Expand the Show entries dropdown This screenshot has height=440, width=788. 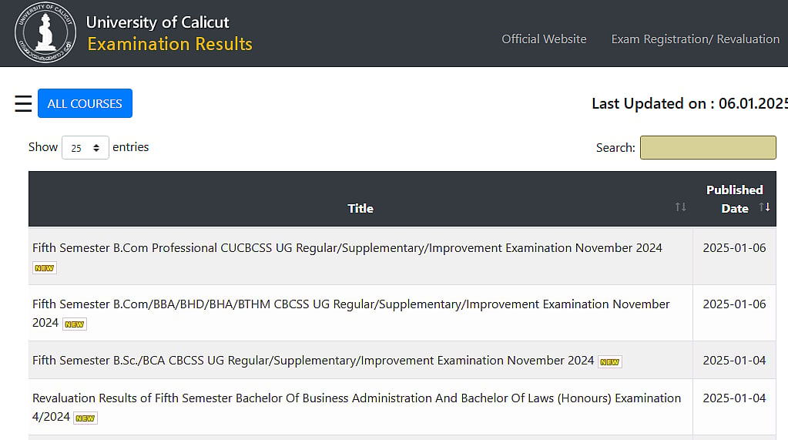click(x=85, y=148)
